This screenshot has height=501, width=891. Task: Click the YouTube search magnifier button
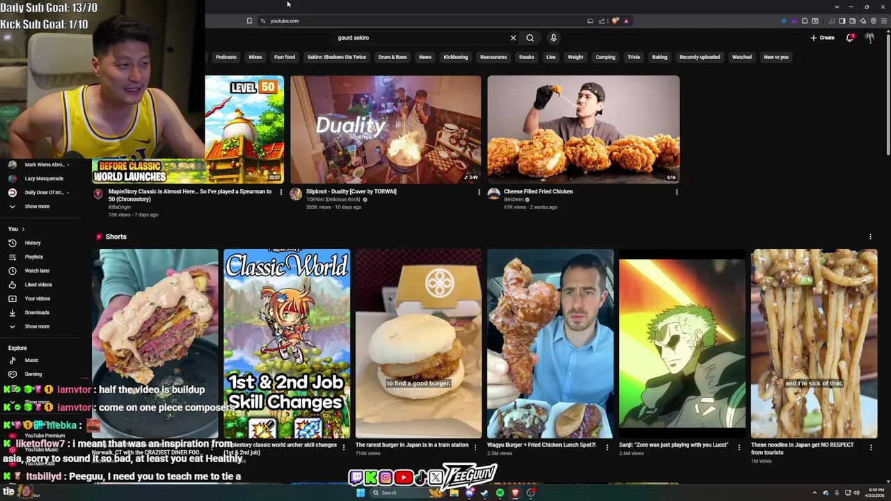[x=530, y=38]
